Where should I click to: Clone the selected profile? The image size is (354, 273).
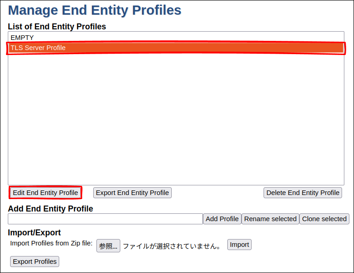324,219
